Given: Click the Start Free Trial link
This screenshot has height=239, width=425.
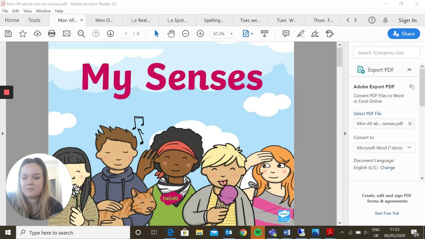Looking at the screenshot, I should coord(387,213).
